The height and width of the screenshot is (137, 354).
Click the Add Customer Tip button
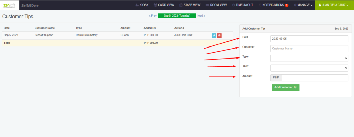(x=286, y=87)
